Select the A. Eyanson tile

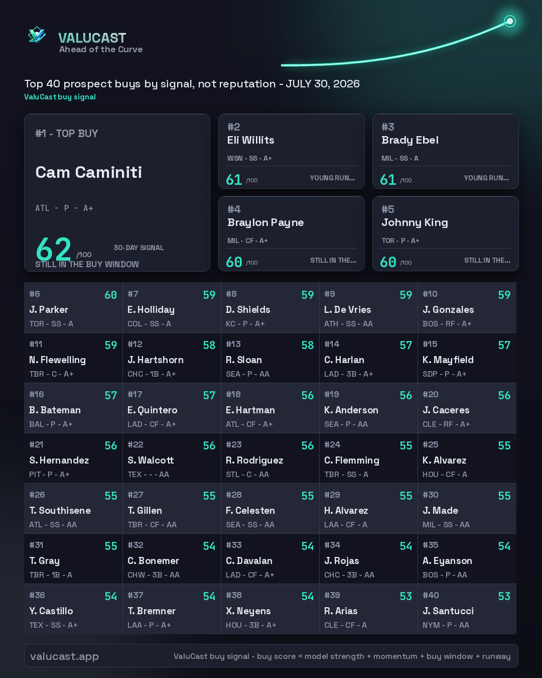pos(467,559)
